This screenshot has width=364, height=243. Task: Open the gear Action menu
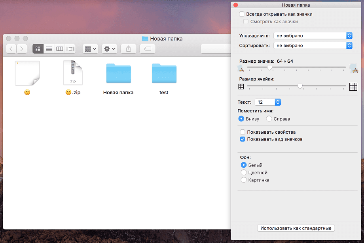pos(109,49)
